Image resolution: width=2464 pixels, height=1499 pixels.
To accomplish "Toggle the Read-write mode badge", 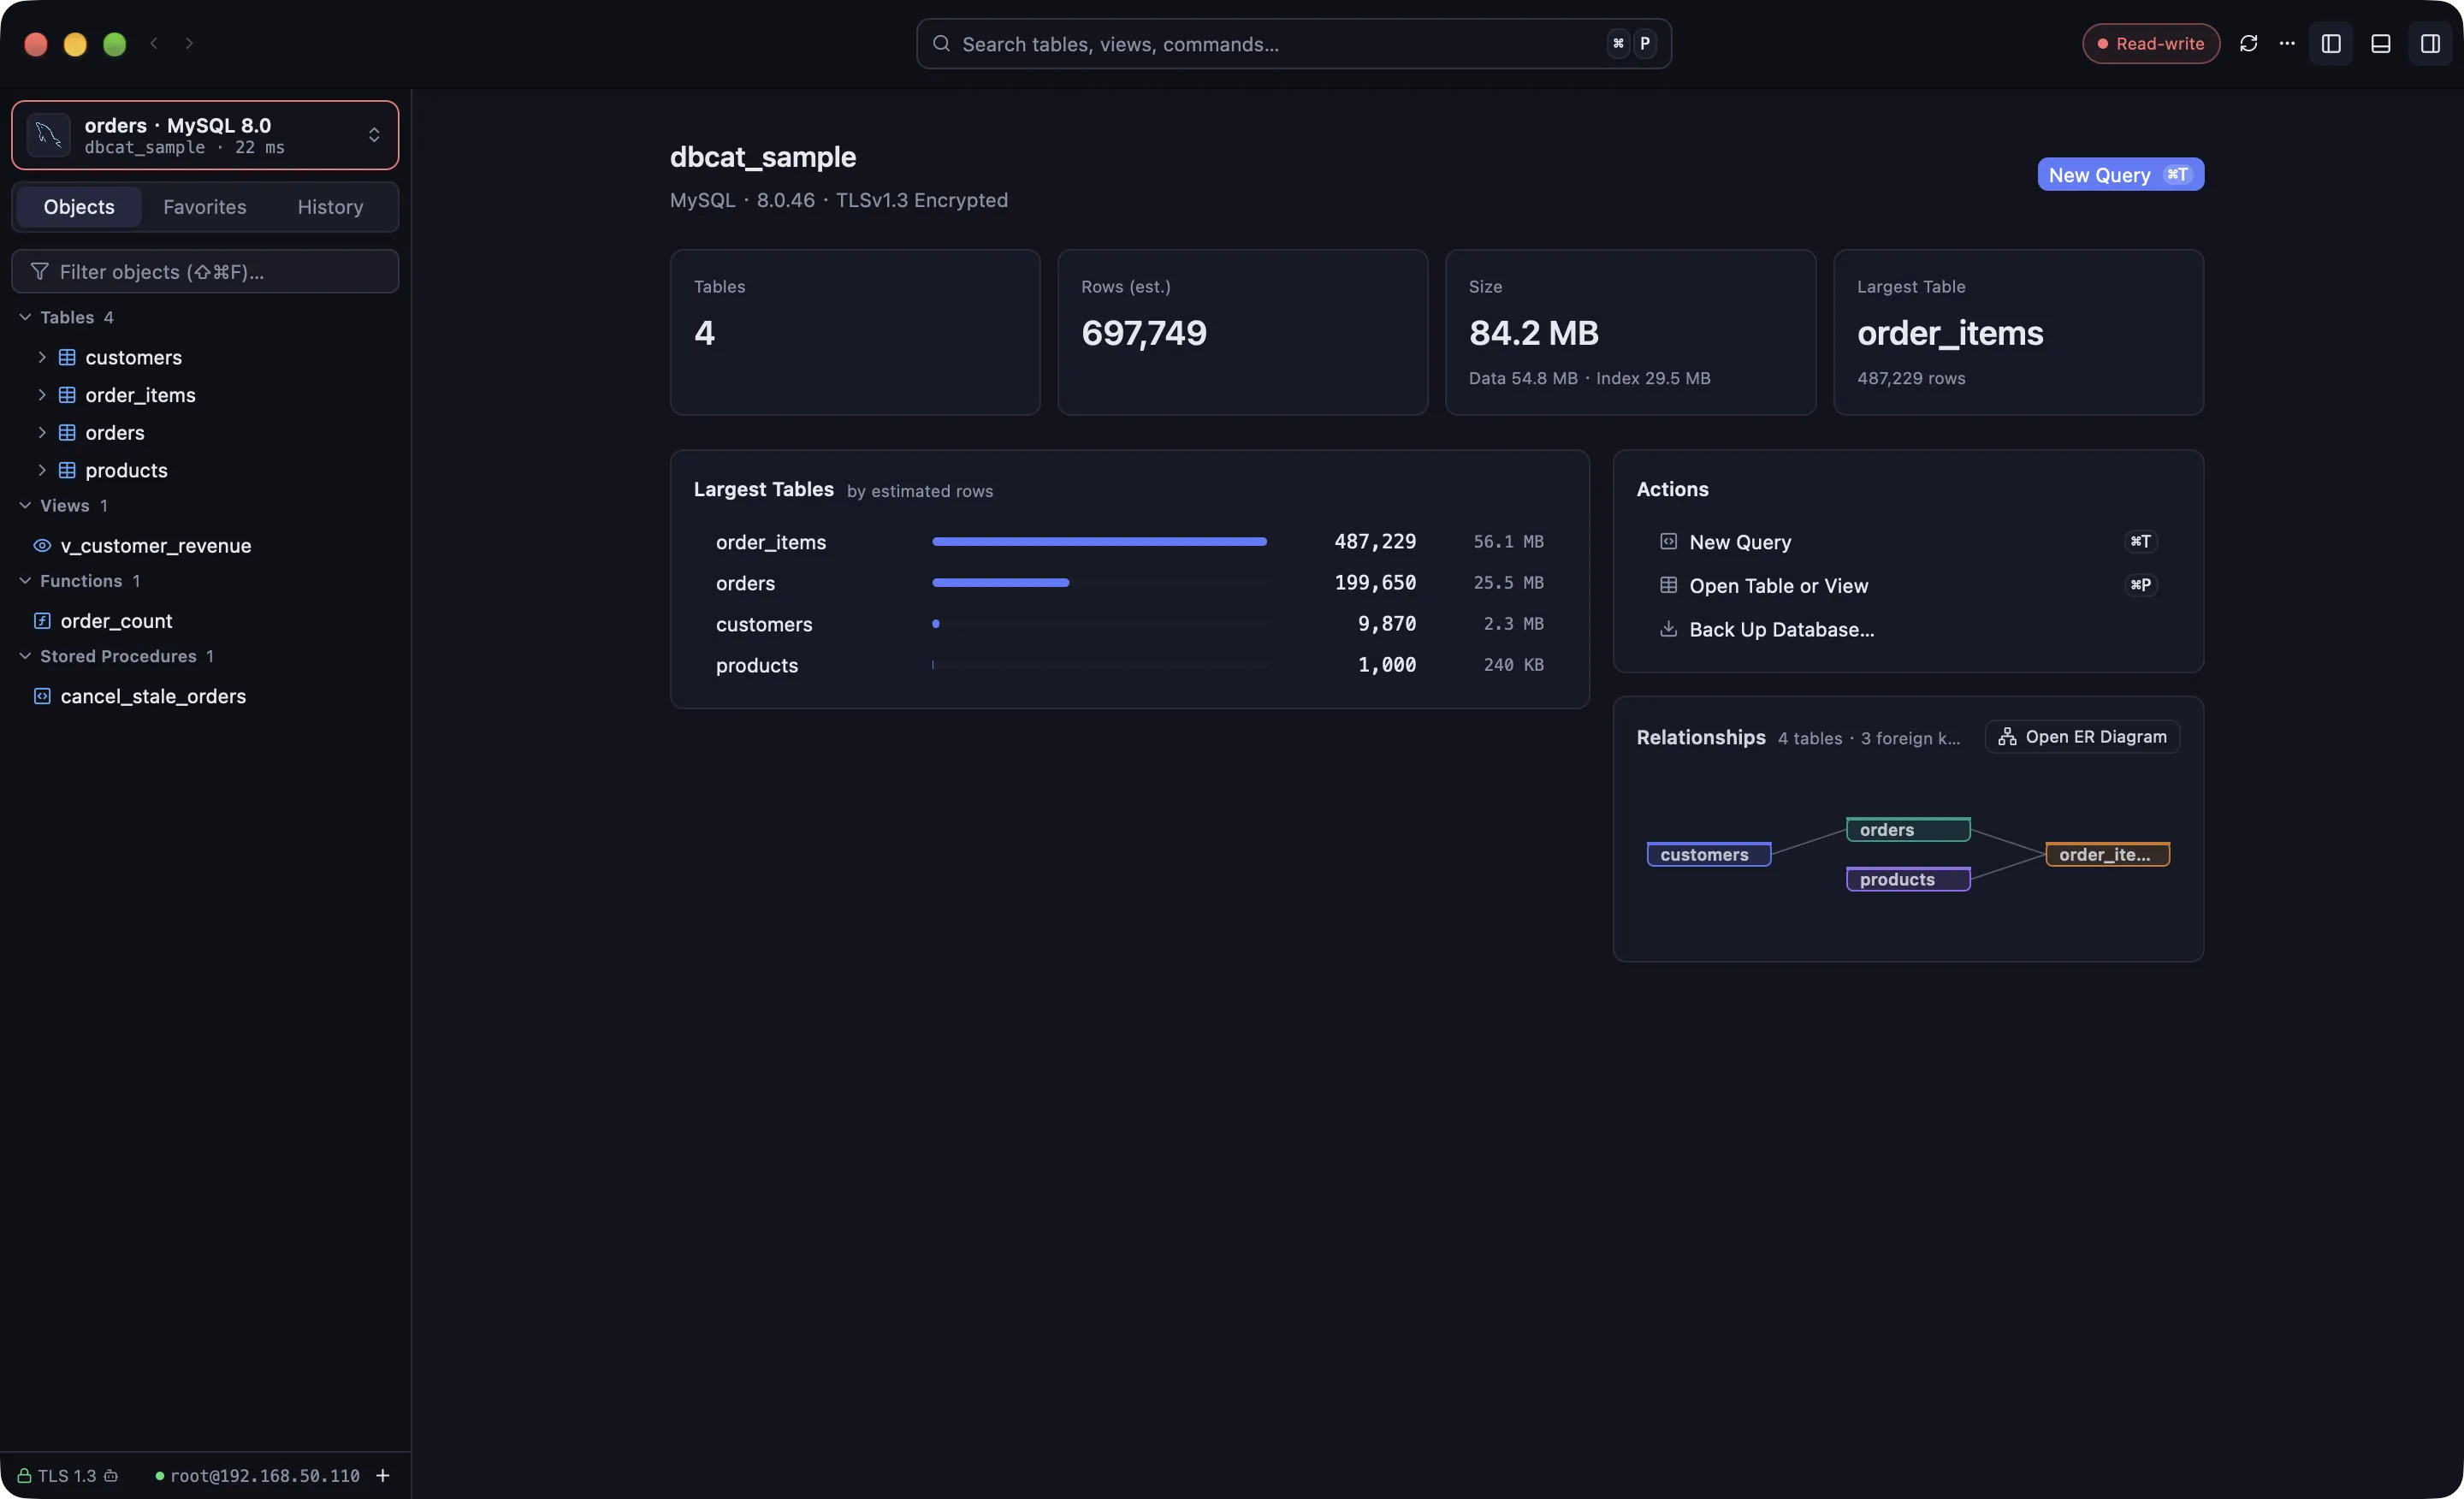I will (x=2151, y=43).
